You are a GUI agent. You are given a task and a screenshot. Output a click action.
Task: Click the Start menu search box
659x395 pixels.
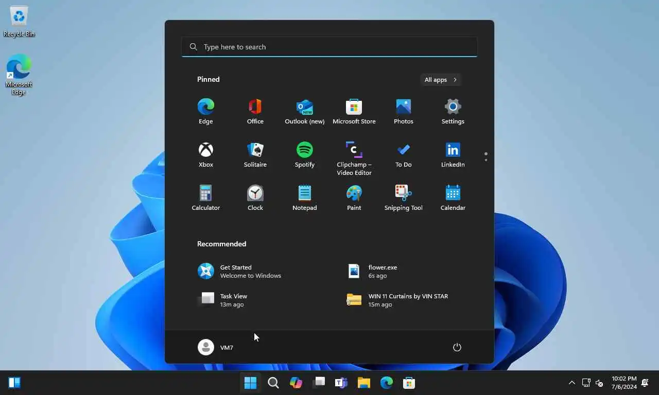click(x=329, y=47)
